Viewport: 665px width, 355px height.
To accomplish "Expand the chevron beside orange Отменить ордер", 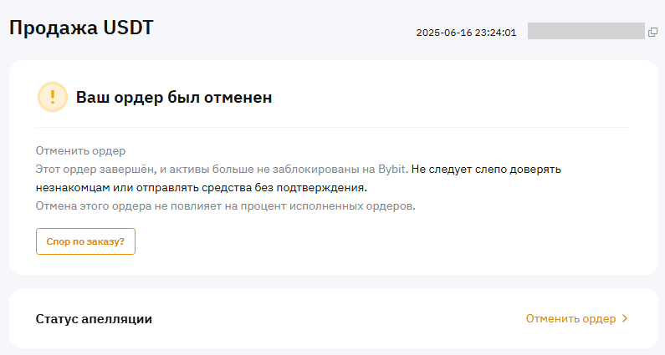I will [x=625, y=319].
